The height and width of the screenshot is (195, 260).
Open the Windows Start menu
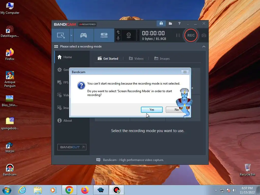[x=7, y=190]
